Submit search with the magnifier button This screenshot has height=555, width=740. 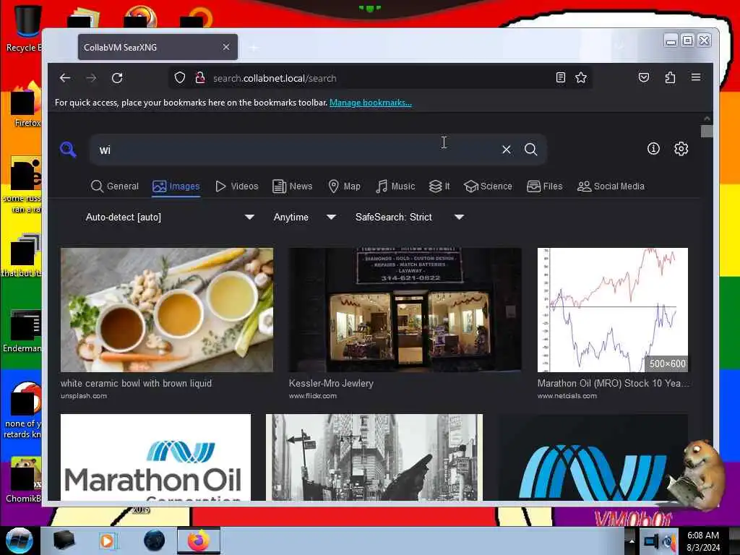pyautogui.click(x=531, y=150)
